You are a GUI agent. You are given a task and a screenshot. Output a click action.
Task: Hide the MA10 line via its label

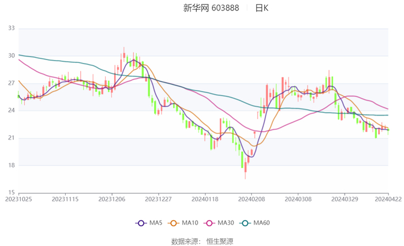pyautogui.click(x=190, y=223)
